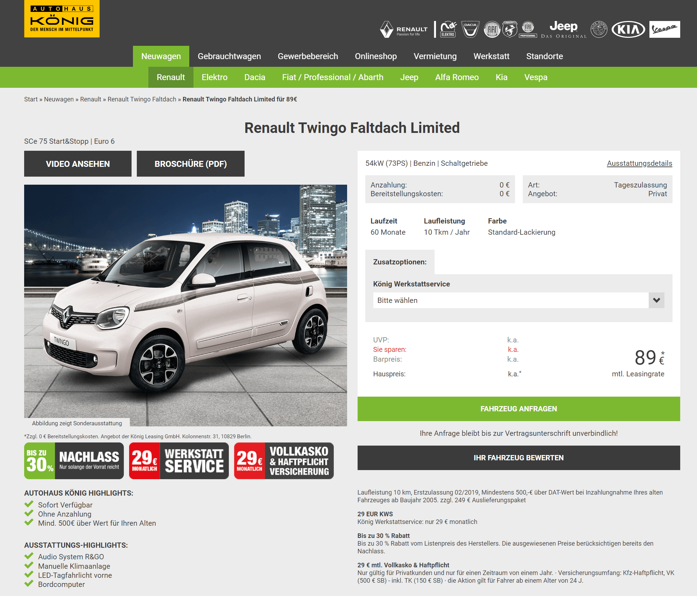697x596 pixels.
Task: Click the Twingo car image
Action: tap(185, 305)
